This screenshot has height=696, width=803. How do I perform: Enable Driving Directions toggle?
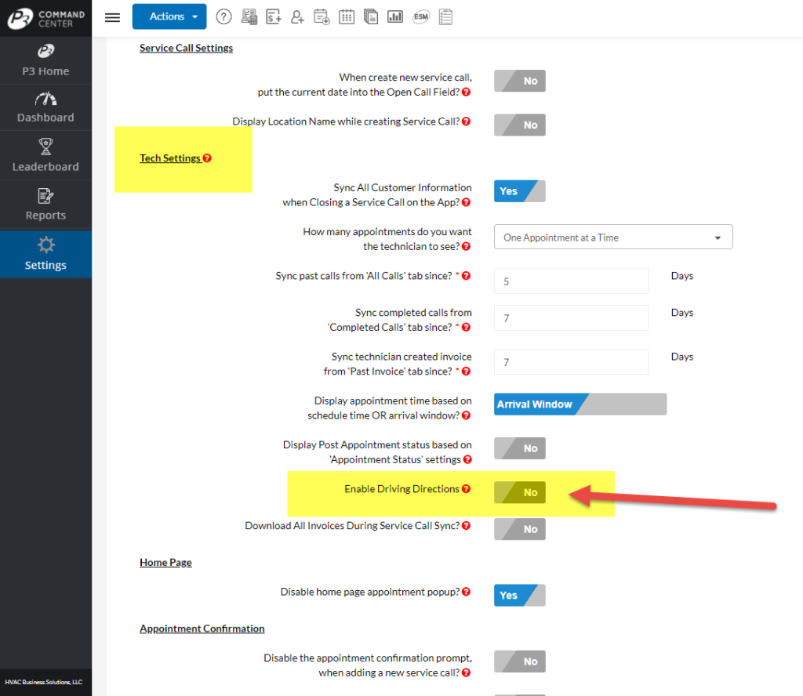click(519, 492)
